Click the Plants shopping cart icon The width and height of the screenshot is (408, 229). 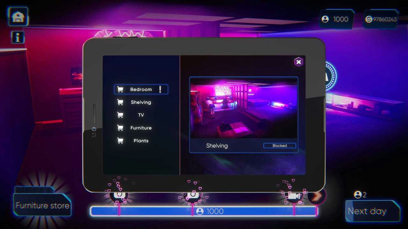[x=120, y=140]
